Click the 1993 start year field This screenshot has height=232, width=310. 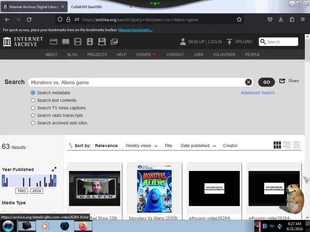click(21, 191)
